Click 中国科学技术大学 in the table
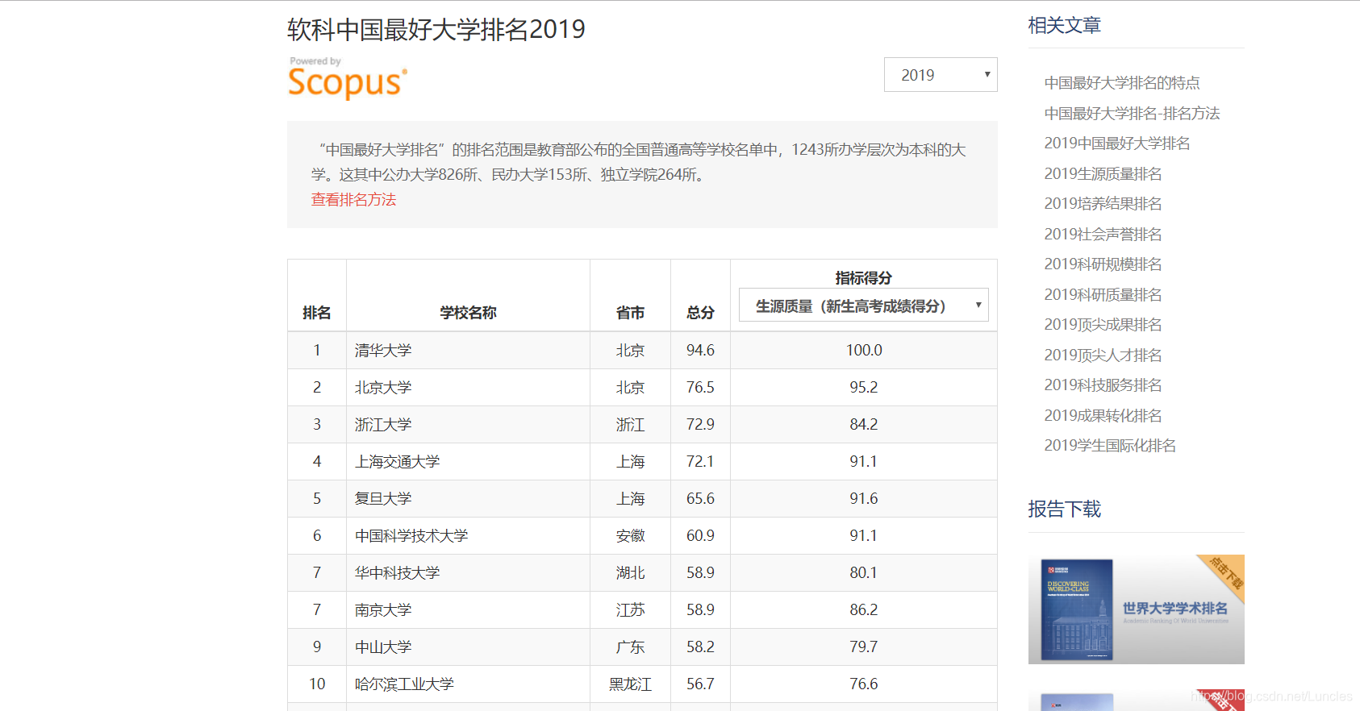The image size is (1360, 711). (411, 536)
